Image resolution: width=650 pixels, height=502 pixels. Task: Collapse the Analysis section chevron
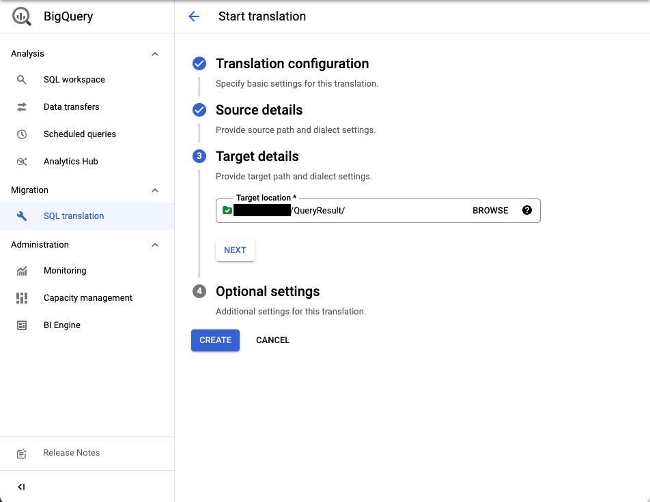(x=155, y=53)
